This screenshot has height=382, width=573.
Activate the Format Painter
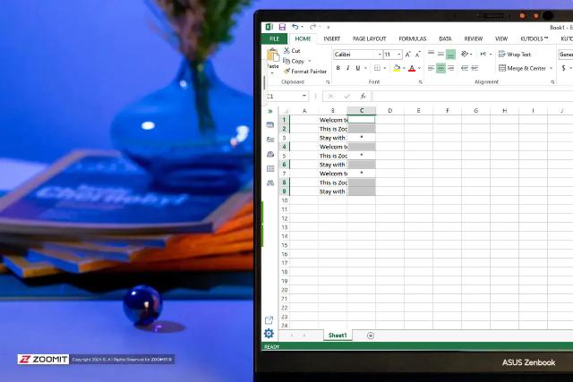(305, 72)
